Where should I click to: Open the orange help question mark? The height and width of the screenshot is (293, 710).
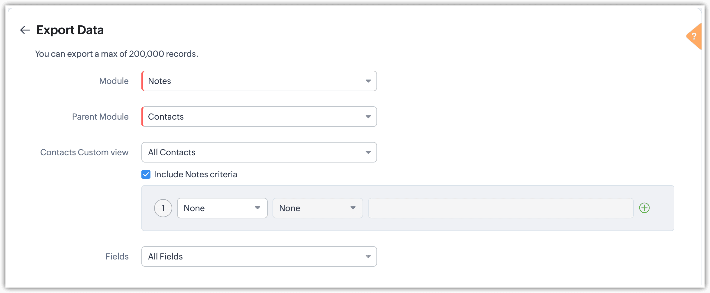pos(694,37)
